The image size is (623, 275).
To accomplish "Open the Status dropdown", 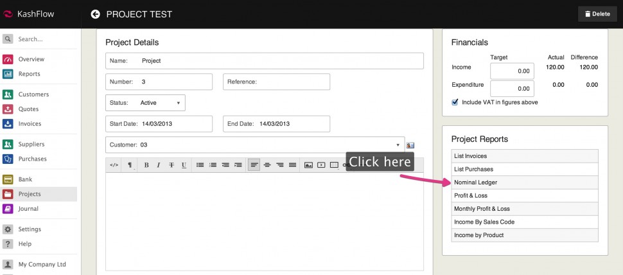I will coord(145,103).
